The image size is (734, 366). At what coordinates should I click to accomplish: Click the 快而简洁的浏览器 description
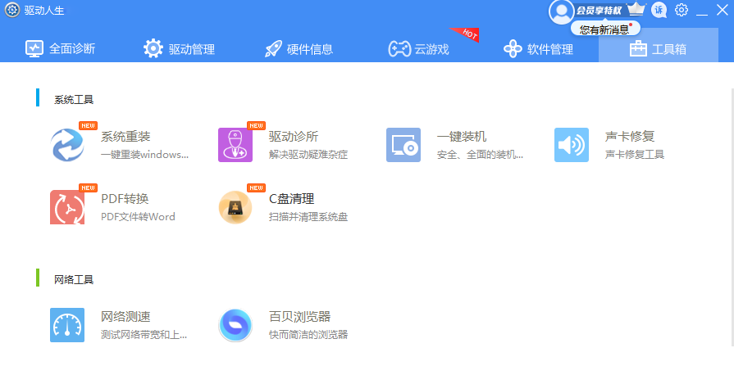pyautogui.click(x=308, y=335)
